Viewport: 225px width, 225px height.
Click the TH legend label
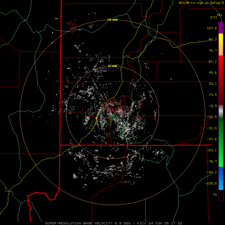215,195
